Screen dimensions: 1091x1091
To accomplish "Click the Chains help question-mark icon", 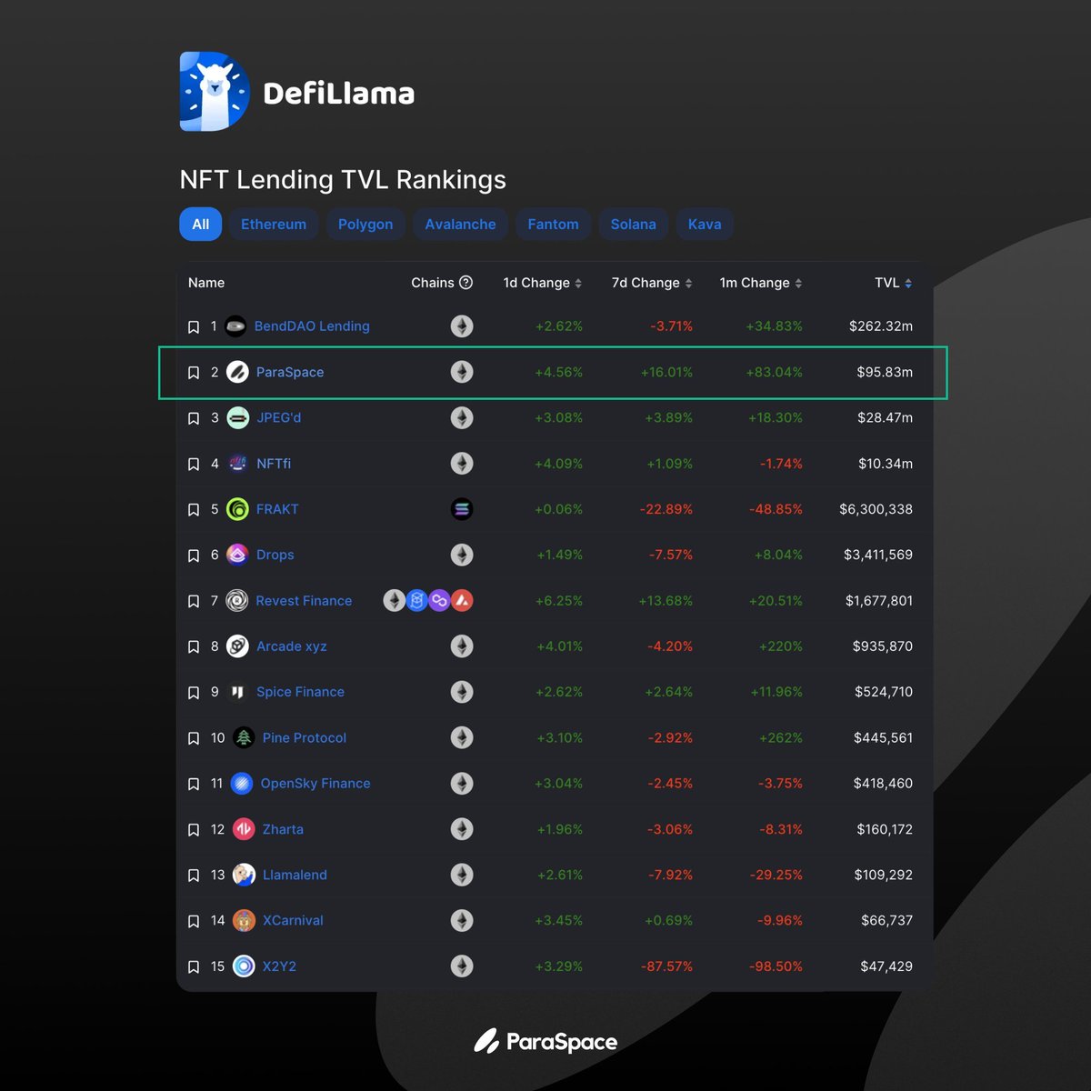I will (465, 283).
